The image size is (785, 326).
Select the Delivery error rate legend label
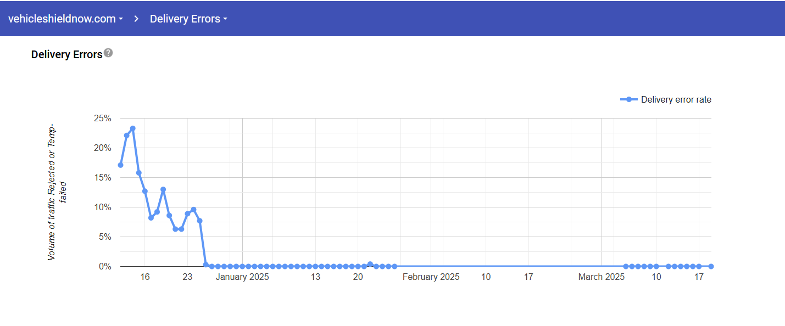tap(676, 99)
